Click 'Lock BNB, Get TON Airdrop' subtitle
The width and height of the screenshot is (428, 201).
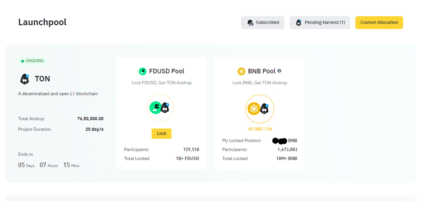tap(259, 83)
